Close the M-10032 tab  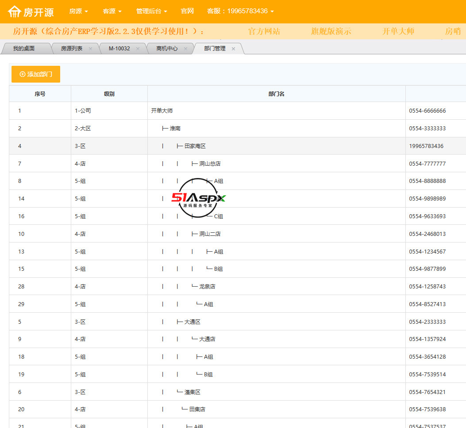click(138, 49)
